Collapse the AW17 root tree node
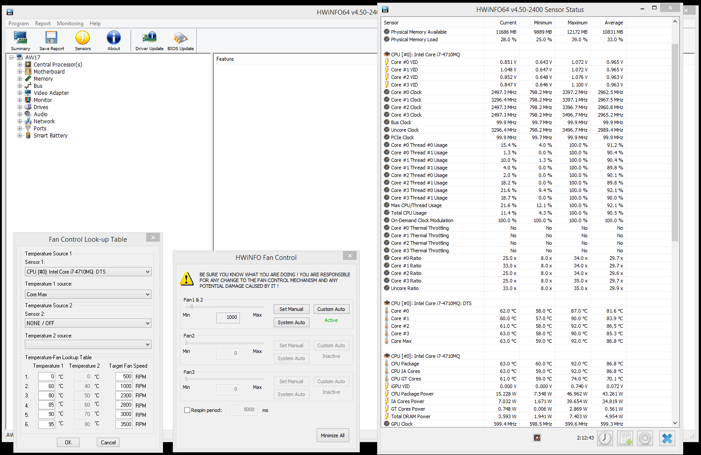The width and height of the screenshot is (701, 455). pos(12,57)
